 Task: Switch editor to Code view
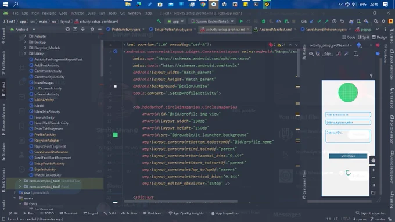tap(349, 37)
